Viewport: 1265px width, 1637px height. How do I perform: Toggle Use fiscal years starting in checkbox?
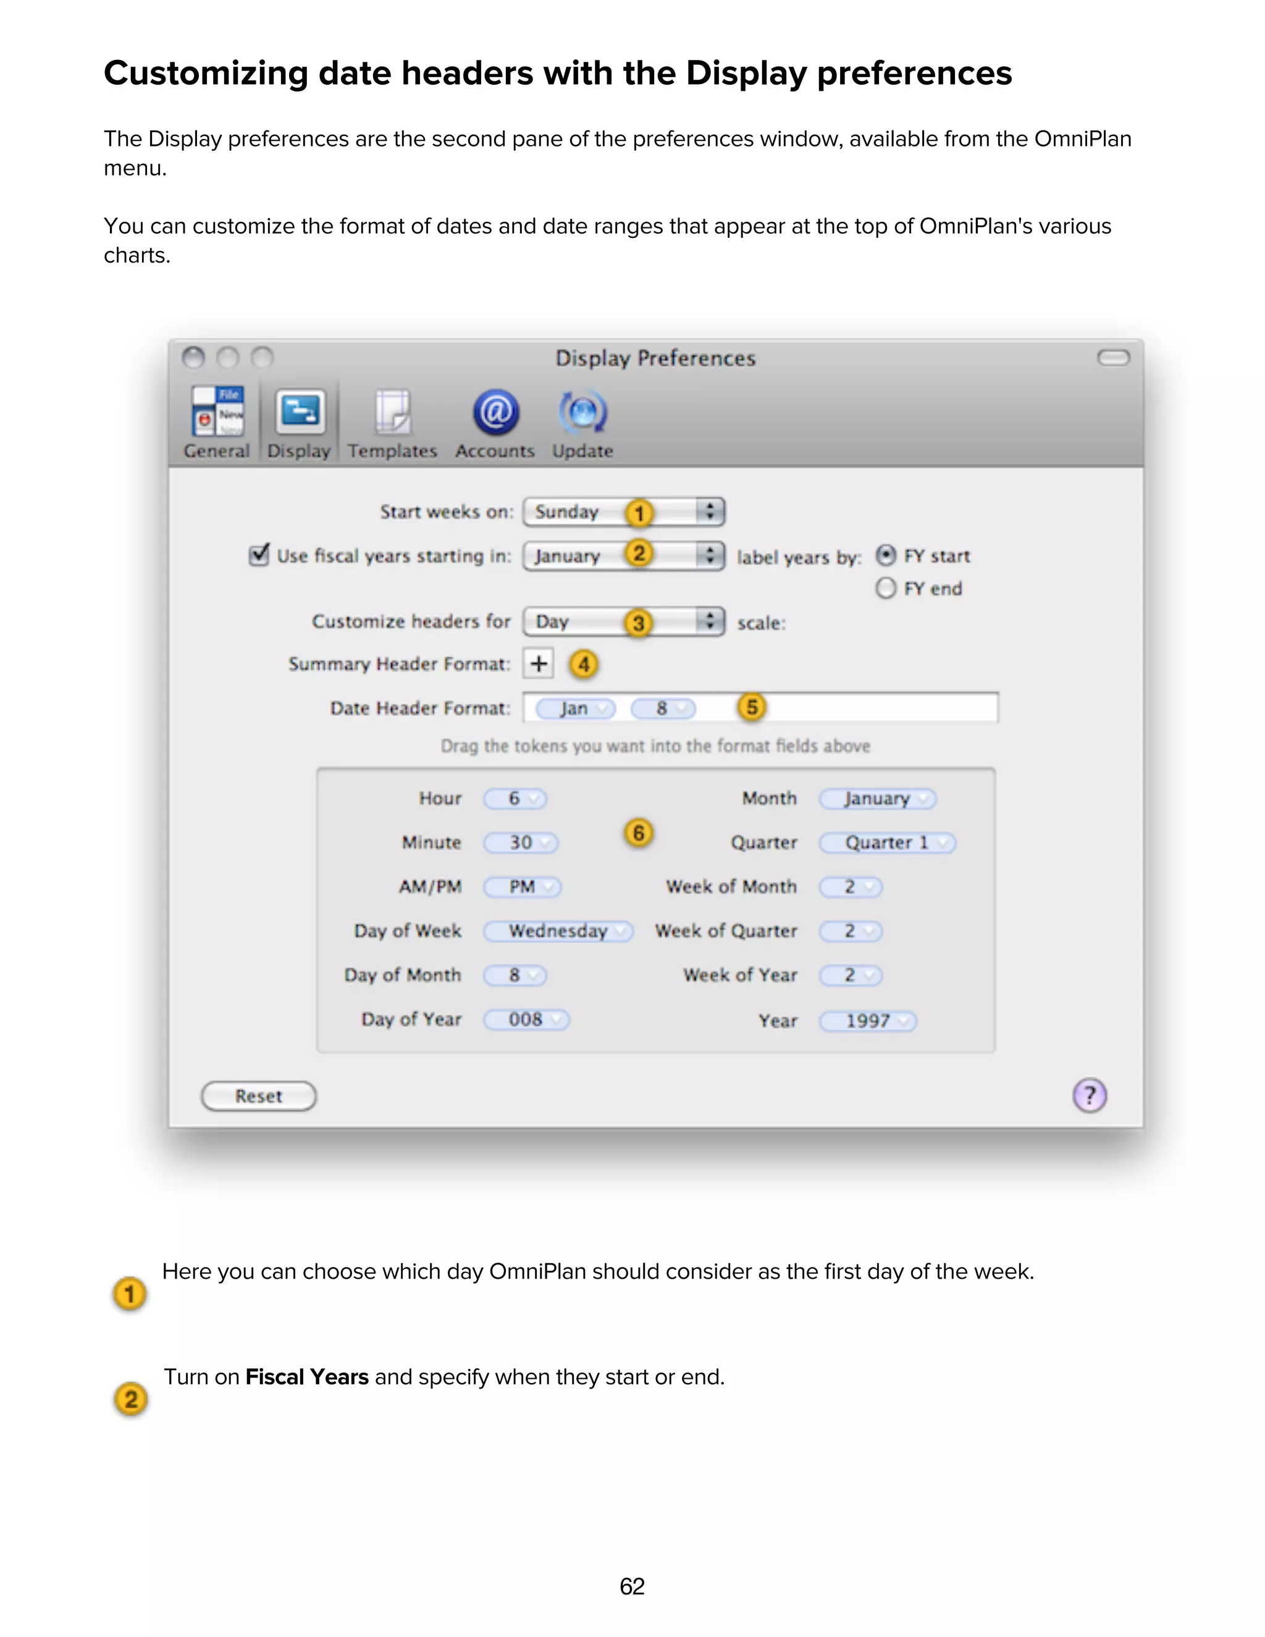[x=259, y=555]
